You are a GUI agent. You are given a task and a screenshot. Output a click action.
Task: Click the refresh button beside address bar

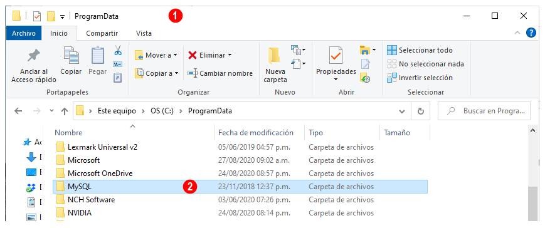(421, 111)
